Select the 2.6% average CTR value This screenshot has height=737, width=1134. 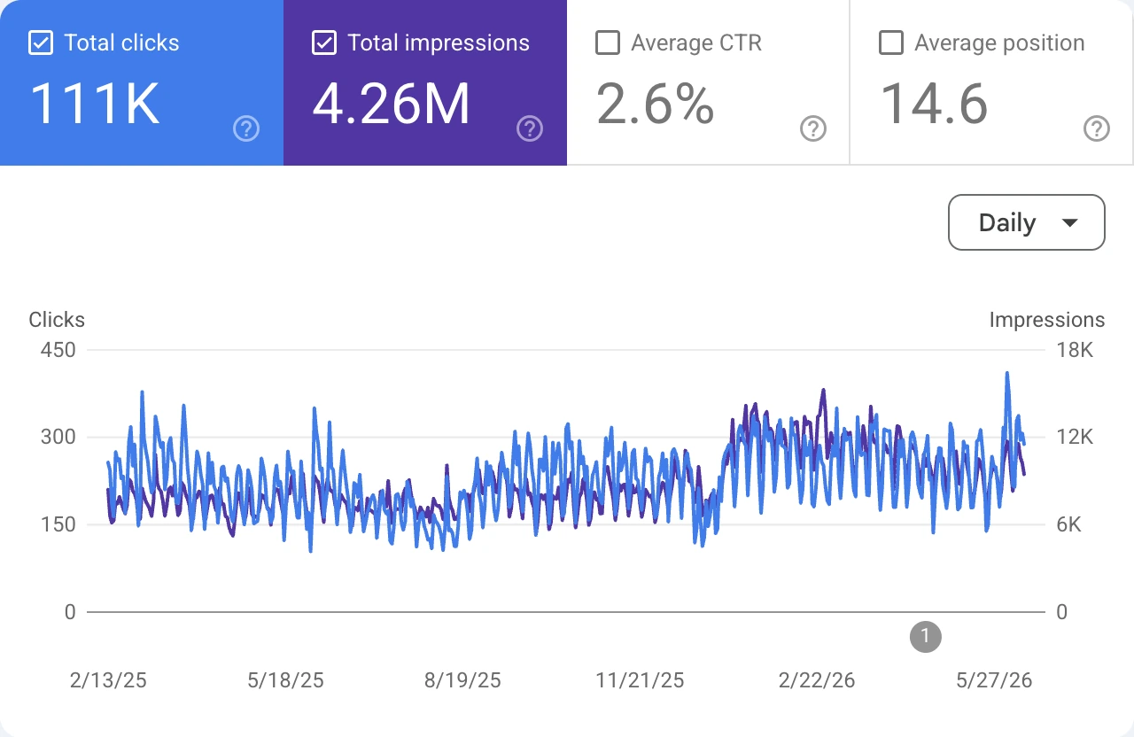tap(656, 104)
